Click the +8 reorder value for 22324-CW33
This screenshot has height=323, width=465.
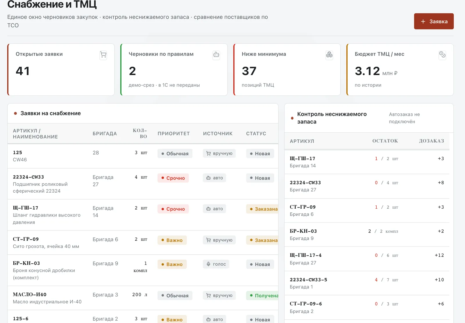pos(441,183)
